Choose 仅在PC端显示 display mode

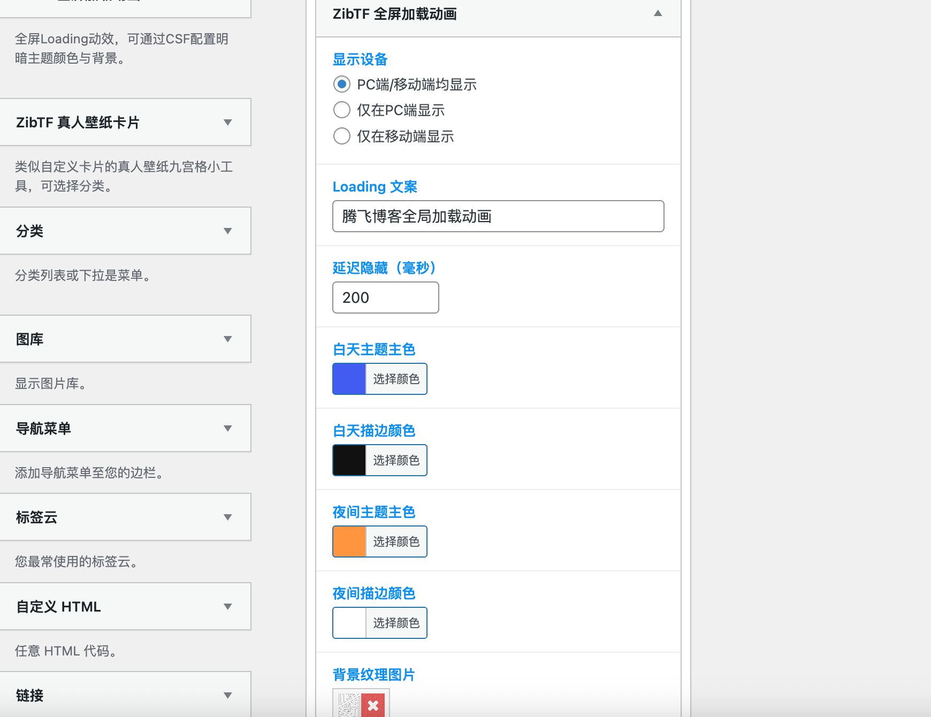[x=342, y=110]
